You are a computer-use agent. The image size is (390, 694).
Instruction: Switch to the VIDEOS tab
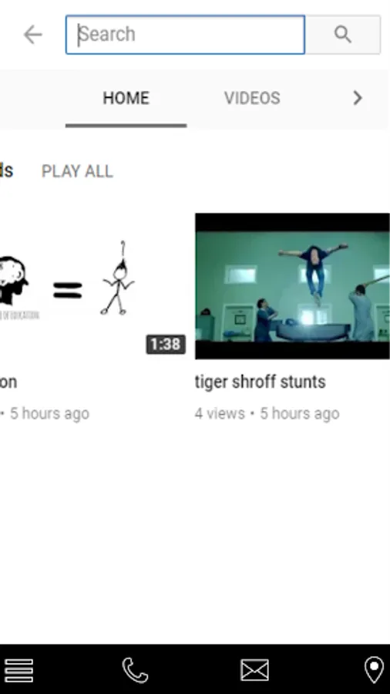tap(252, 98)
